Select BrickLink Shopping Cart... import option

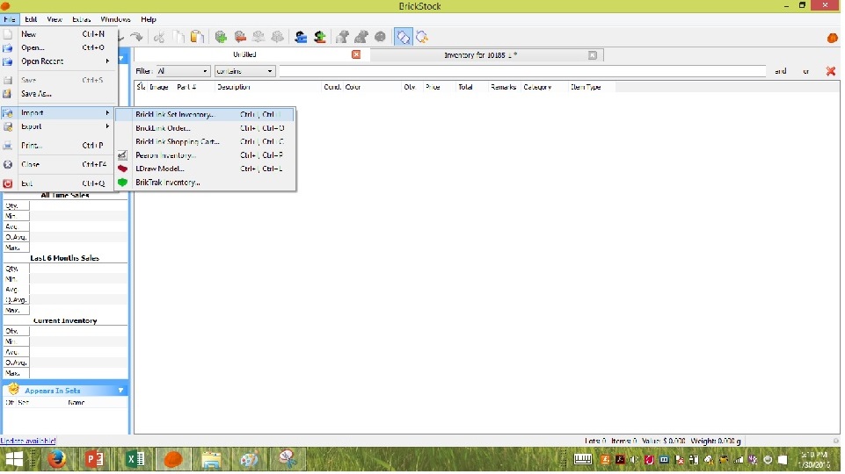206,141
